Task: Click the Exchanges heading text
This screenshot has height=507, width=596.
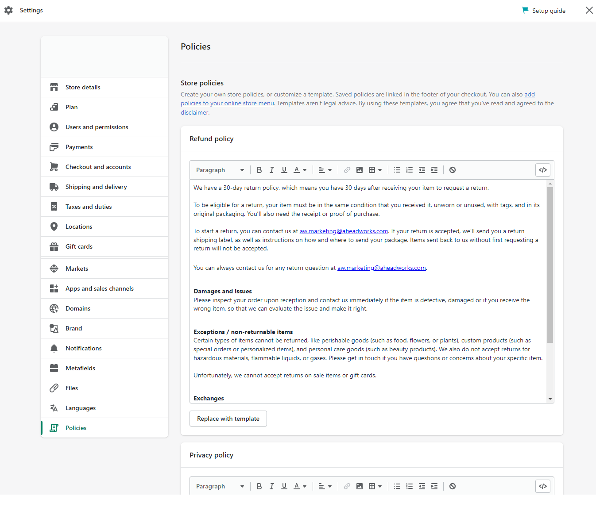Action: coord(209,398)
